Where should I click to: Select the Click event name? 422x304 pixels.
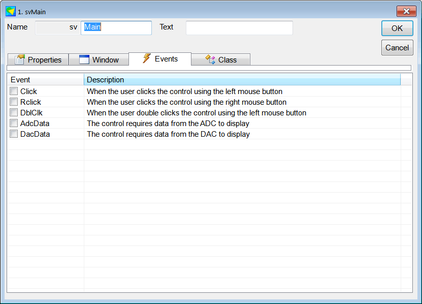(x=28, y=92)
